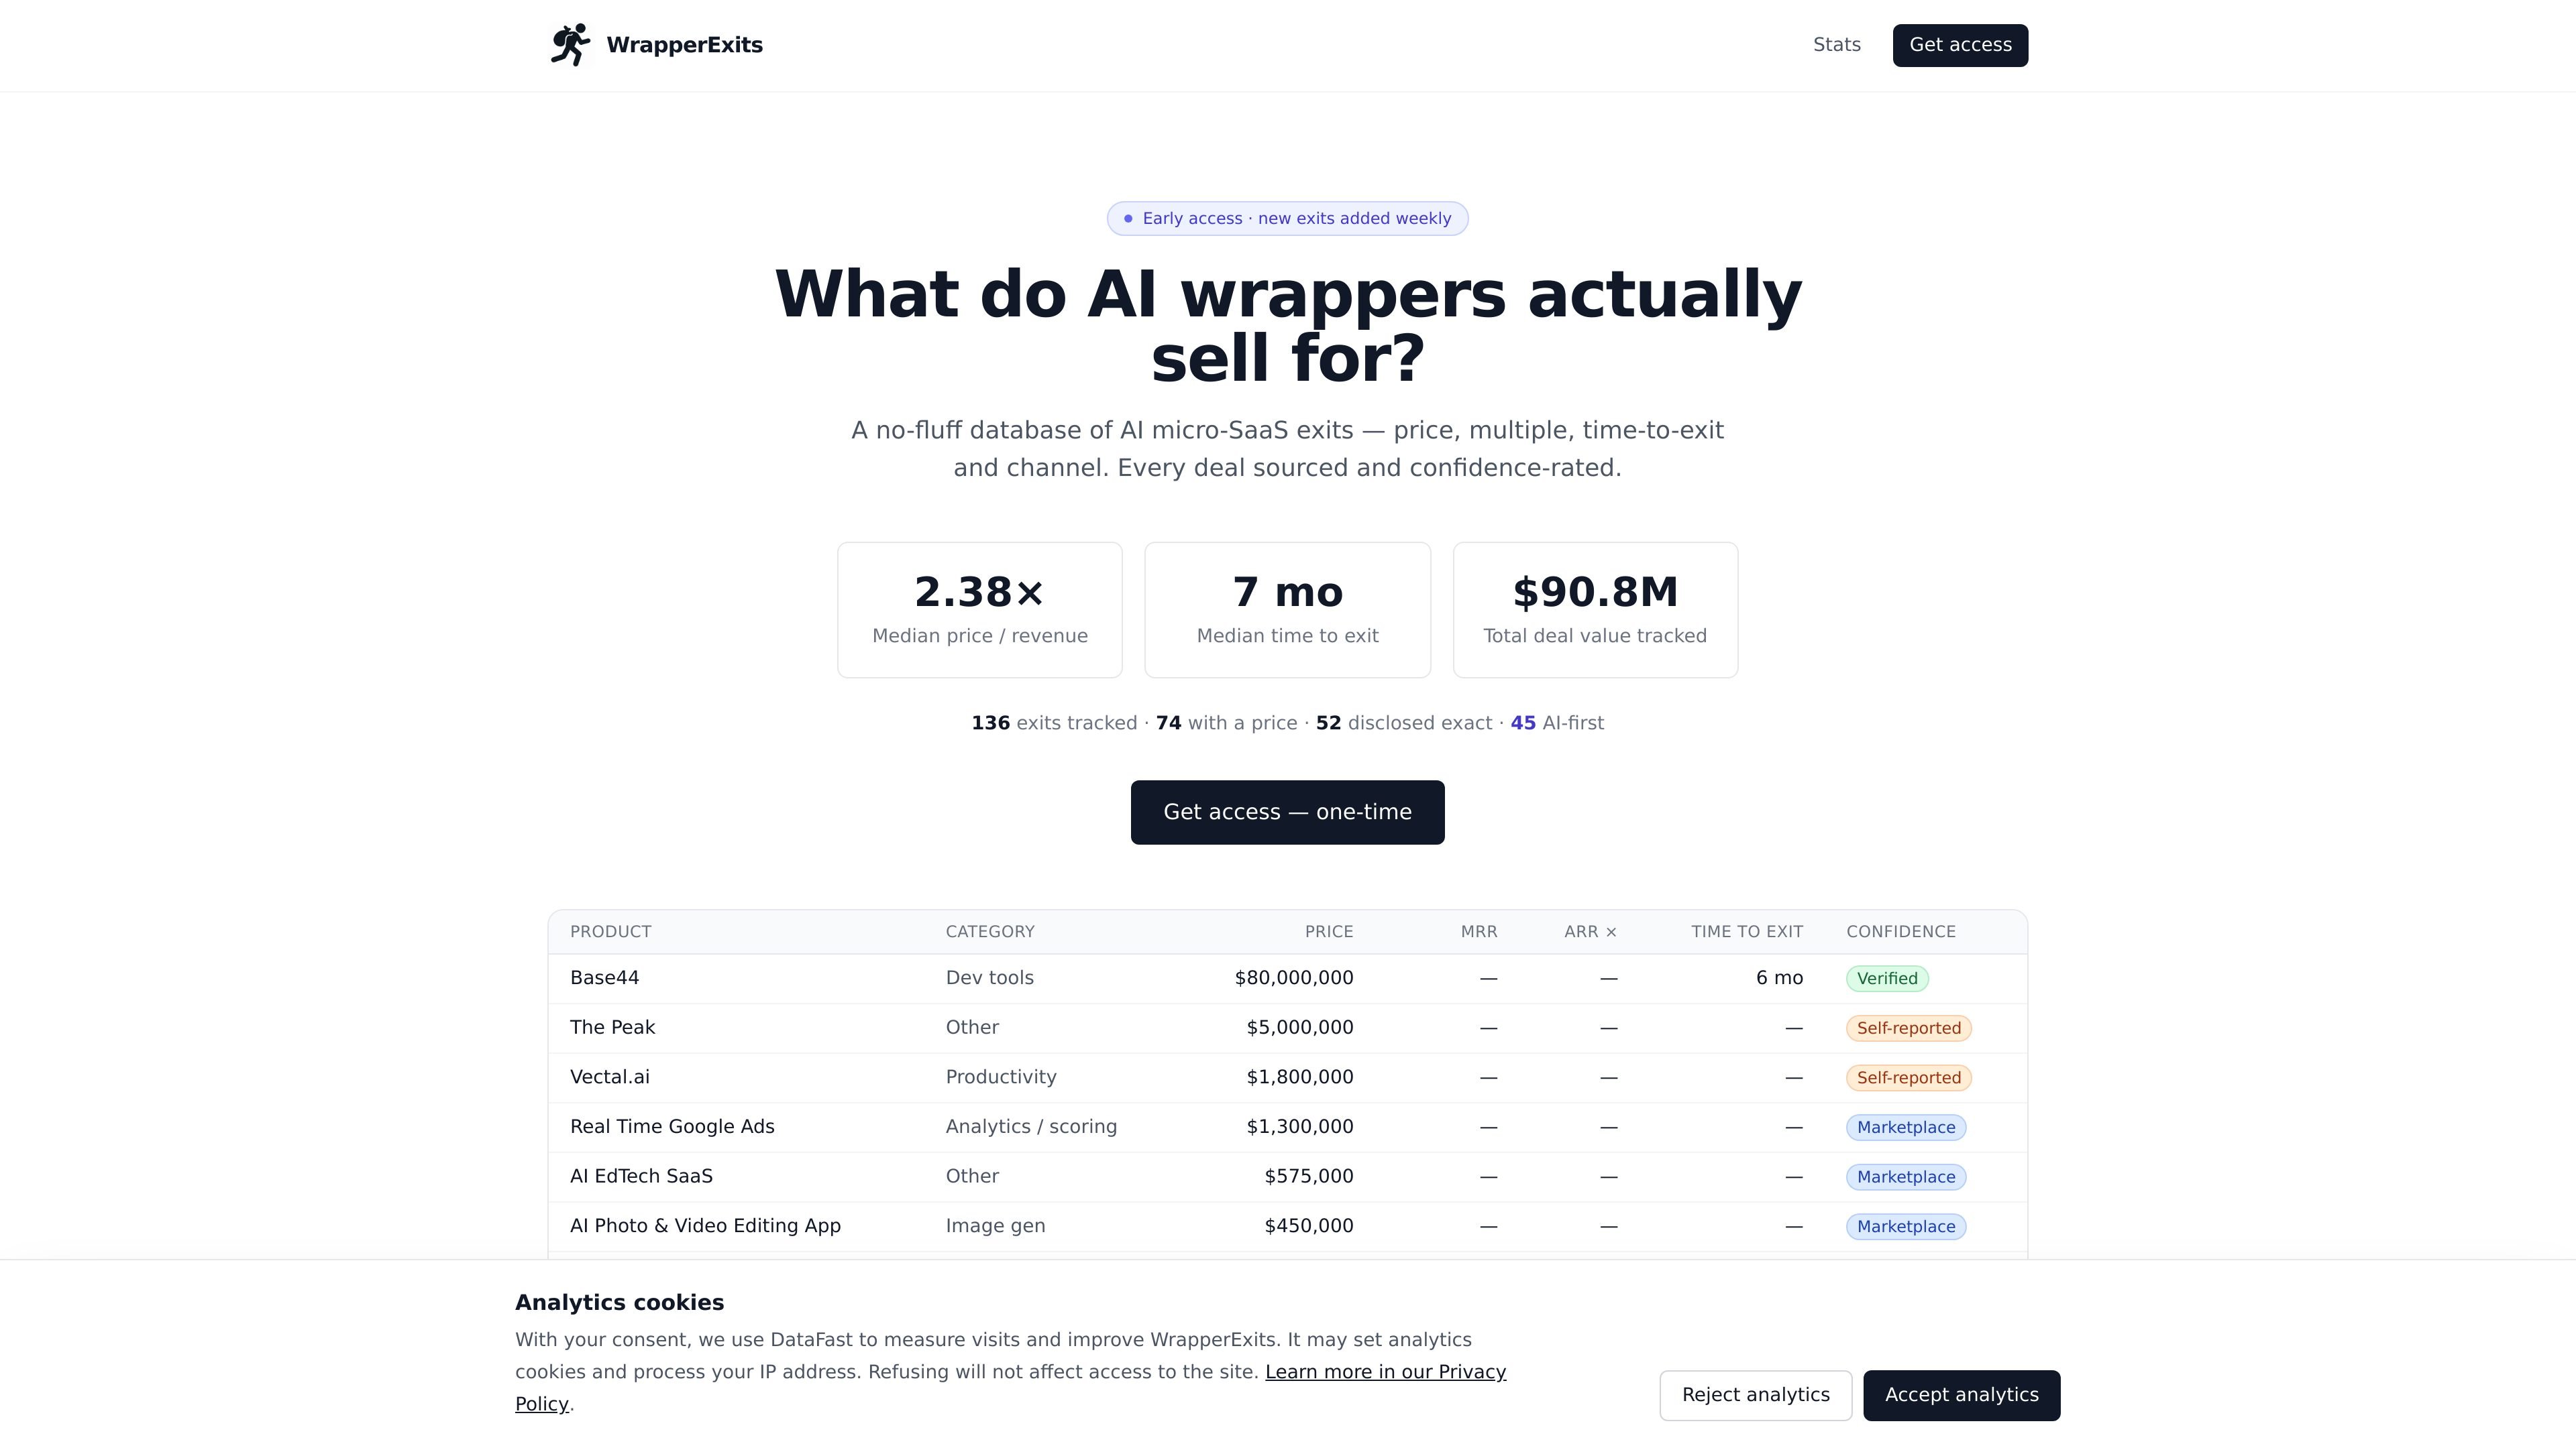This screenshot has height=1448, width=2576.
Task: Click the Dev tools category cell
Action: tap(989, 978)
